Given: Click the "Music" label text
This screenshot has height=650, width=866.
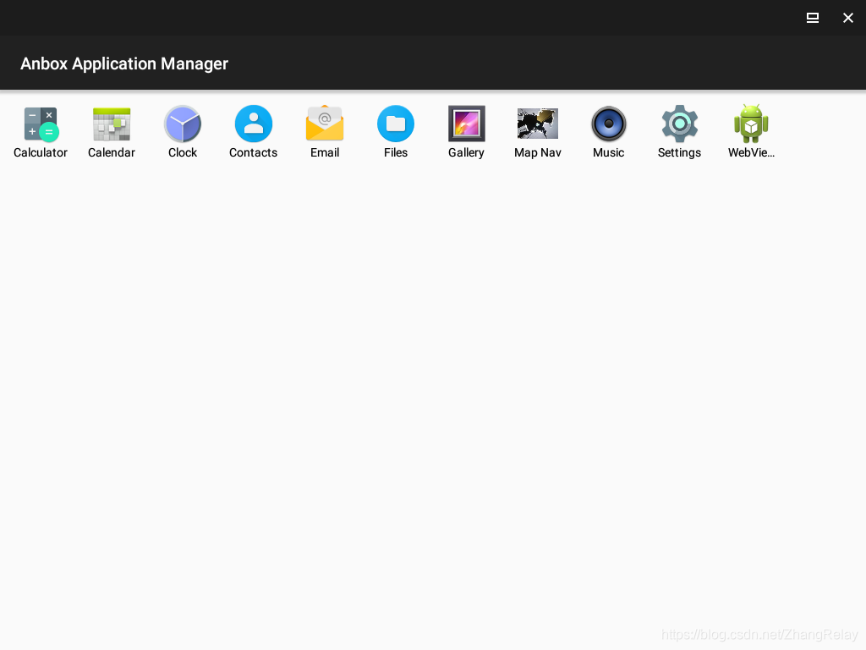Looking at the screenshot, I should [x=609, y=152].
